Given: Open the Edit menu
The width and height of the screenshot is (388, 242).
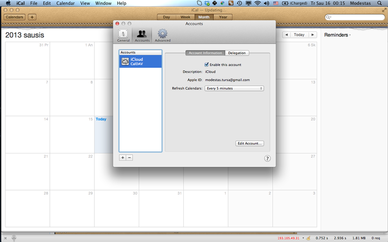Looking at the screenshot, I should coord(47,3).
